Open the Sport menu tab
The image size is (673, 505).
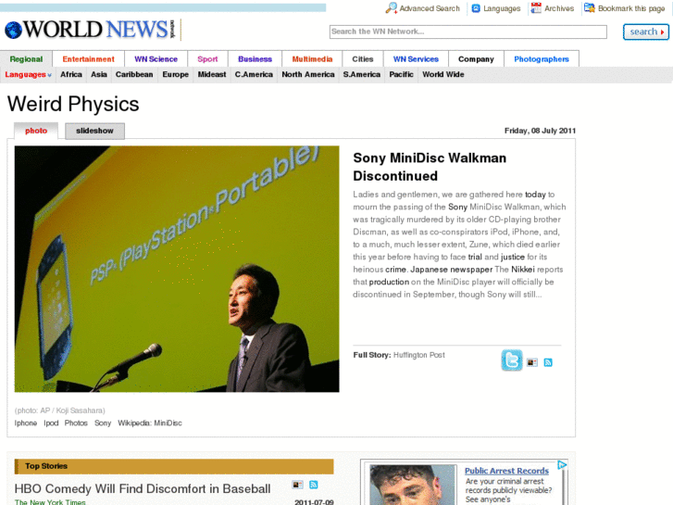tap(207, 59)
